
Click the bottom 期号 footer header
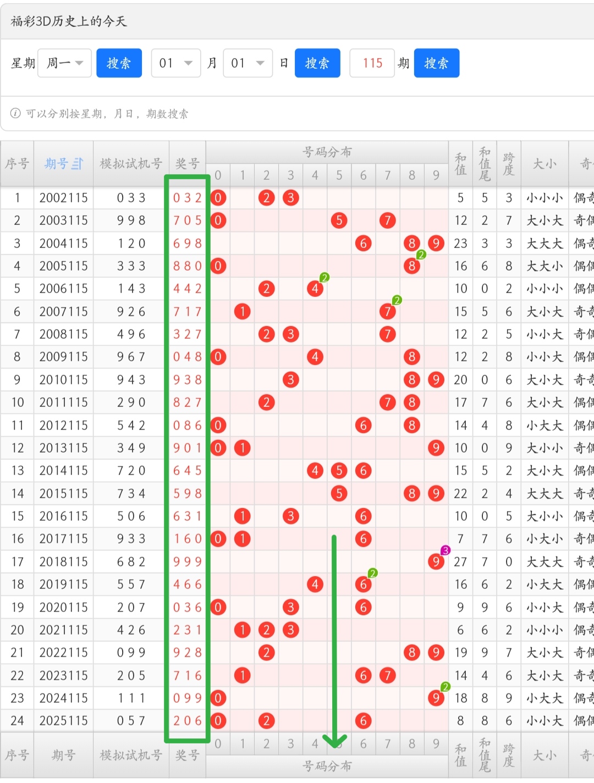[x=64, y=756]
